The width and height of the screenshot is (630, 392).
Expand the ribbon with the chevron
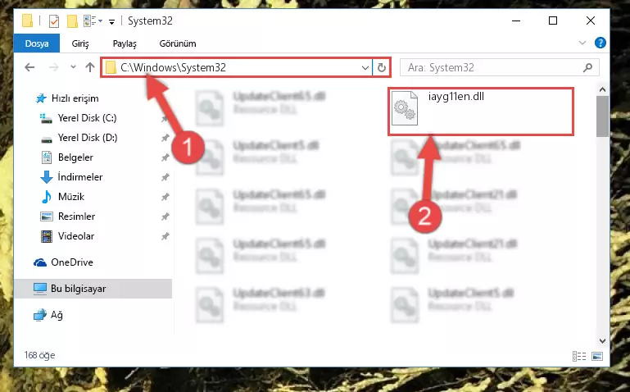[x=582, y=43]
